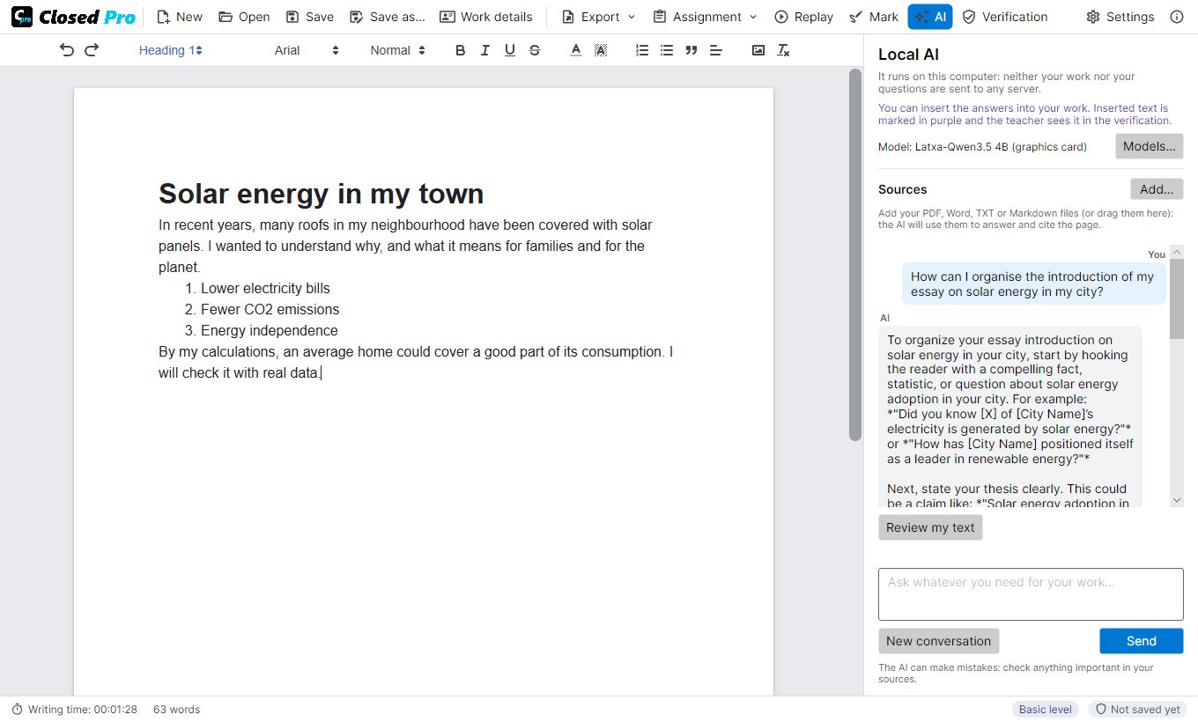Image resolution: width=1198 pixels, height=722 pixels.
Task: Expand the Export menu
Action: (598, 17)
